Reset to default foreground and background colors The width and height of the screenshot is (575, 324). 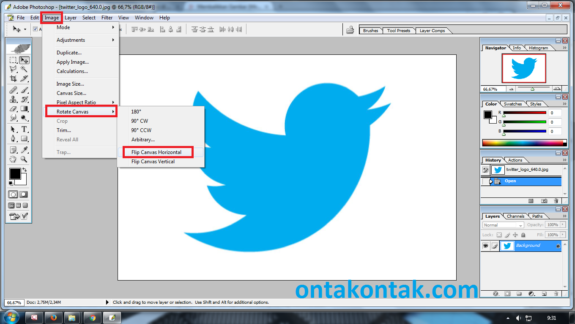pyautogui.click(x=11, y=183)
